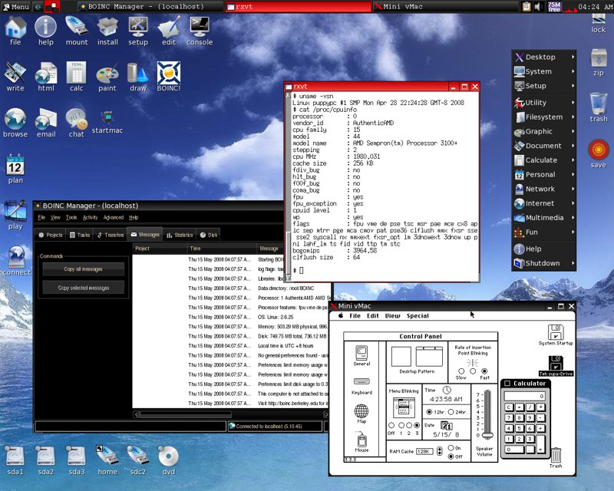The height and width of the screenshot is (491, 614).
Task: Expand the Shutdown submenu
Action: point(543,263)
